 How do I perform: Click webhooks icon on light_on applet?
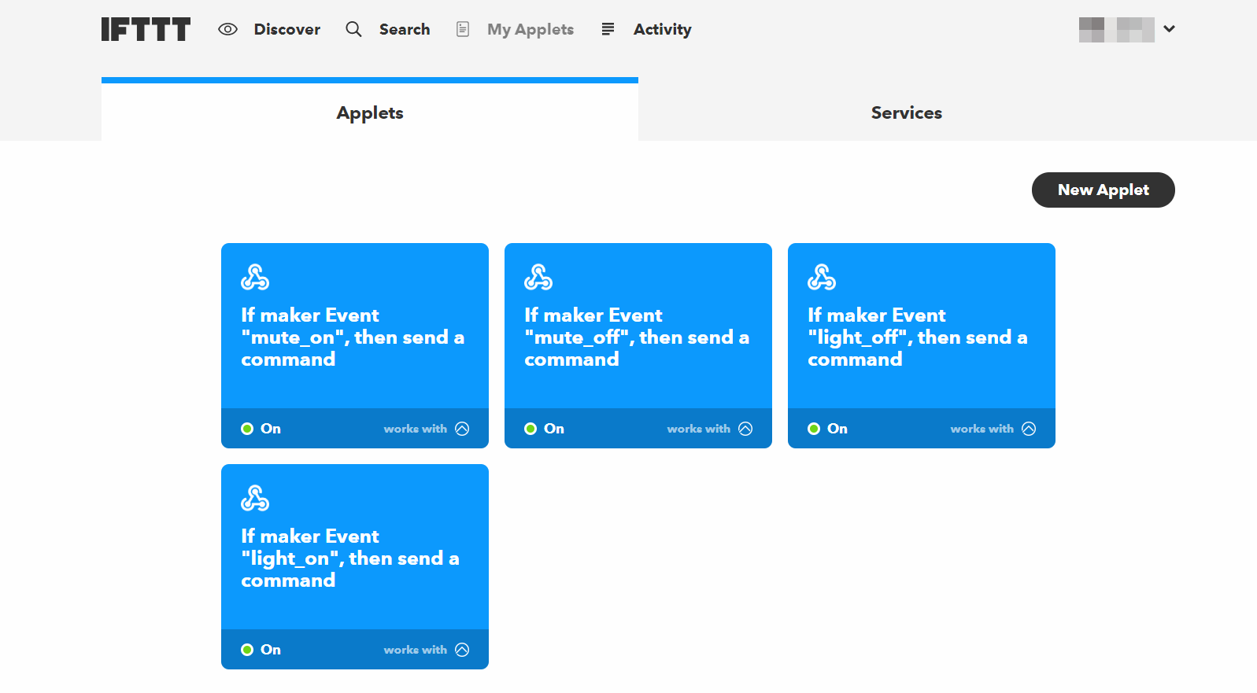(x=255, y=498)
